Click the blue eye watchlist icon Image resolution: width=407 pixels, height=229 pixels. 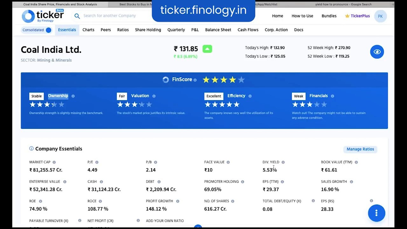tap(377, 52)
